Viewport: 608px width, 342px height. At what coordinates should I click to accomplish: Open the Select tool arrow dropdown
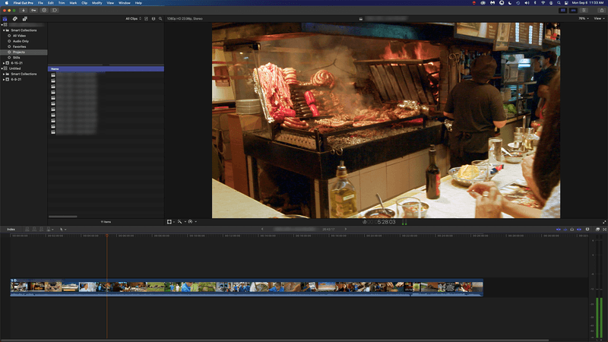point(63,230)
